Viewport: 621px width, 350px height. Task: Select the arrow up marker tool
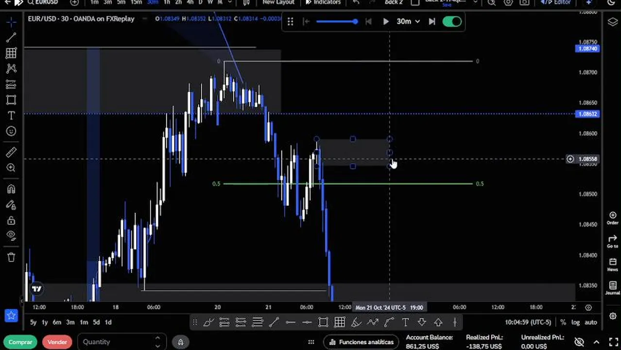coord(438,322)
